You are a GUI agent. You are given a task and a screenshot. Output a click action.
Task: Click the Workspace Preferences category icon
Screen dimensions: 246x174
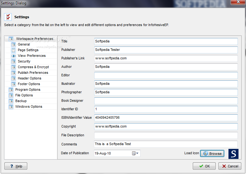[11, 39]
